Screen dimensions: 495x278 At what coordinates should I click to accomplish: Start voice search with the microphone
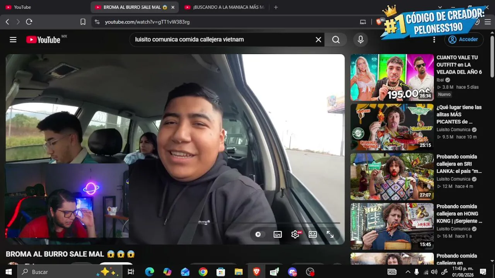[360, 39]
